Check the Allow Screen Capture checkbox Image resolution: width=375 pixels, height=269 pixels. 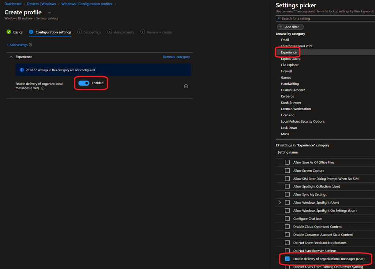[x=287, y=171]
